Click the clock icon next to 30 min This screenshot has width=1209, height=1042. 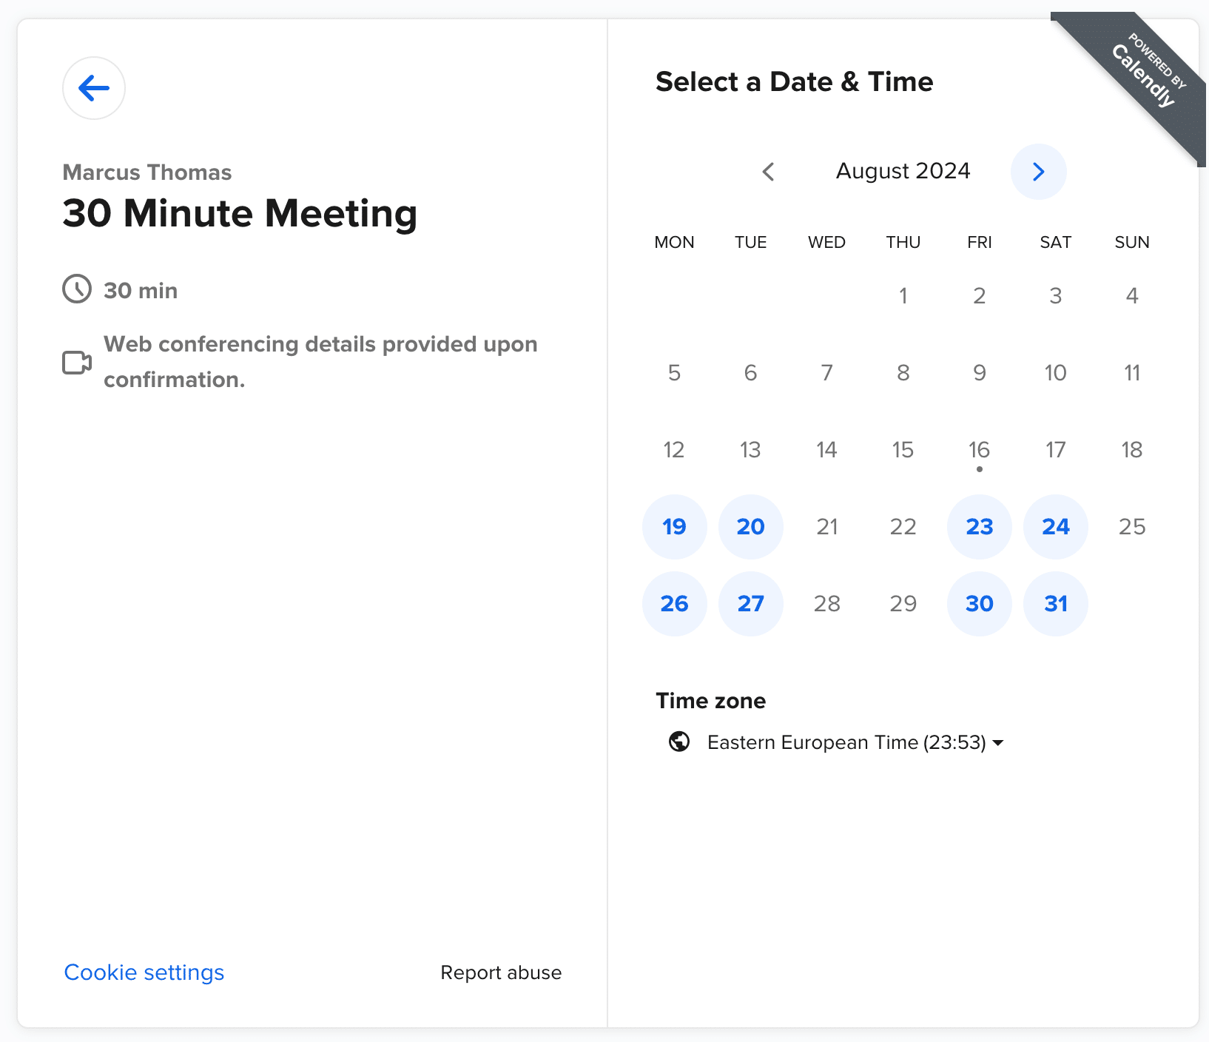point(77,289)
